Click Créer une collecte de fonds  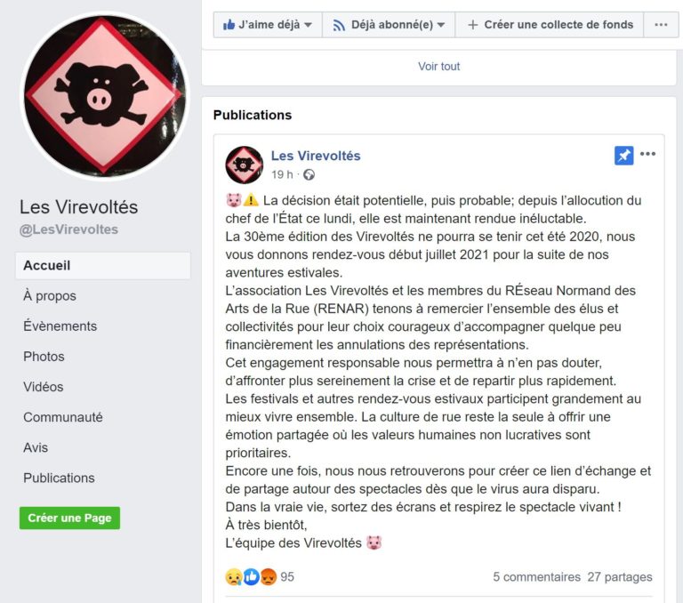tap(550, 25)
